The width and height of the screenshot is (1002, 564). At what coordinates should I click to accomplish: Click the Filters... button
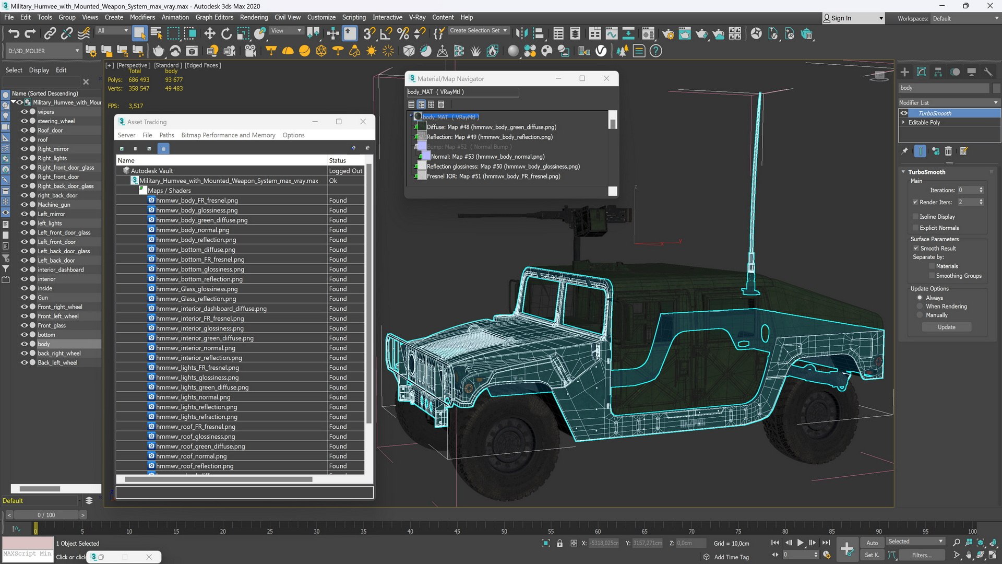[922, 555]
